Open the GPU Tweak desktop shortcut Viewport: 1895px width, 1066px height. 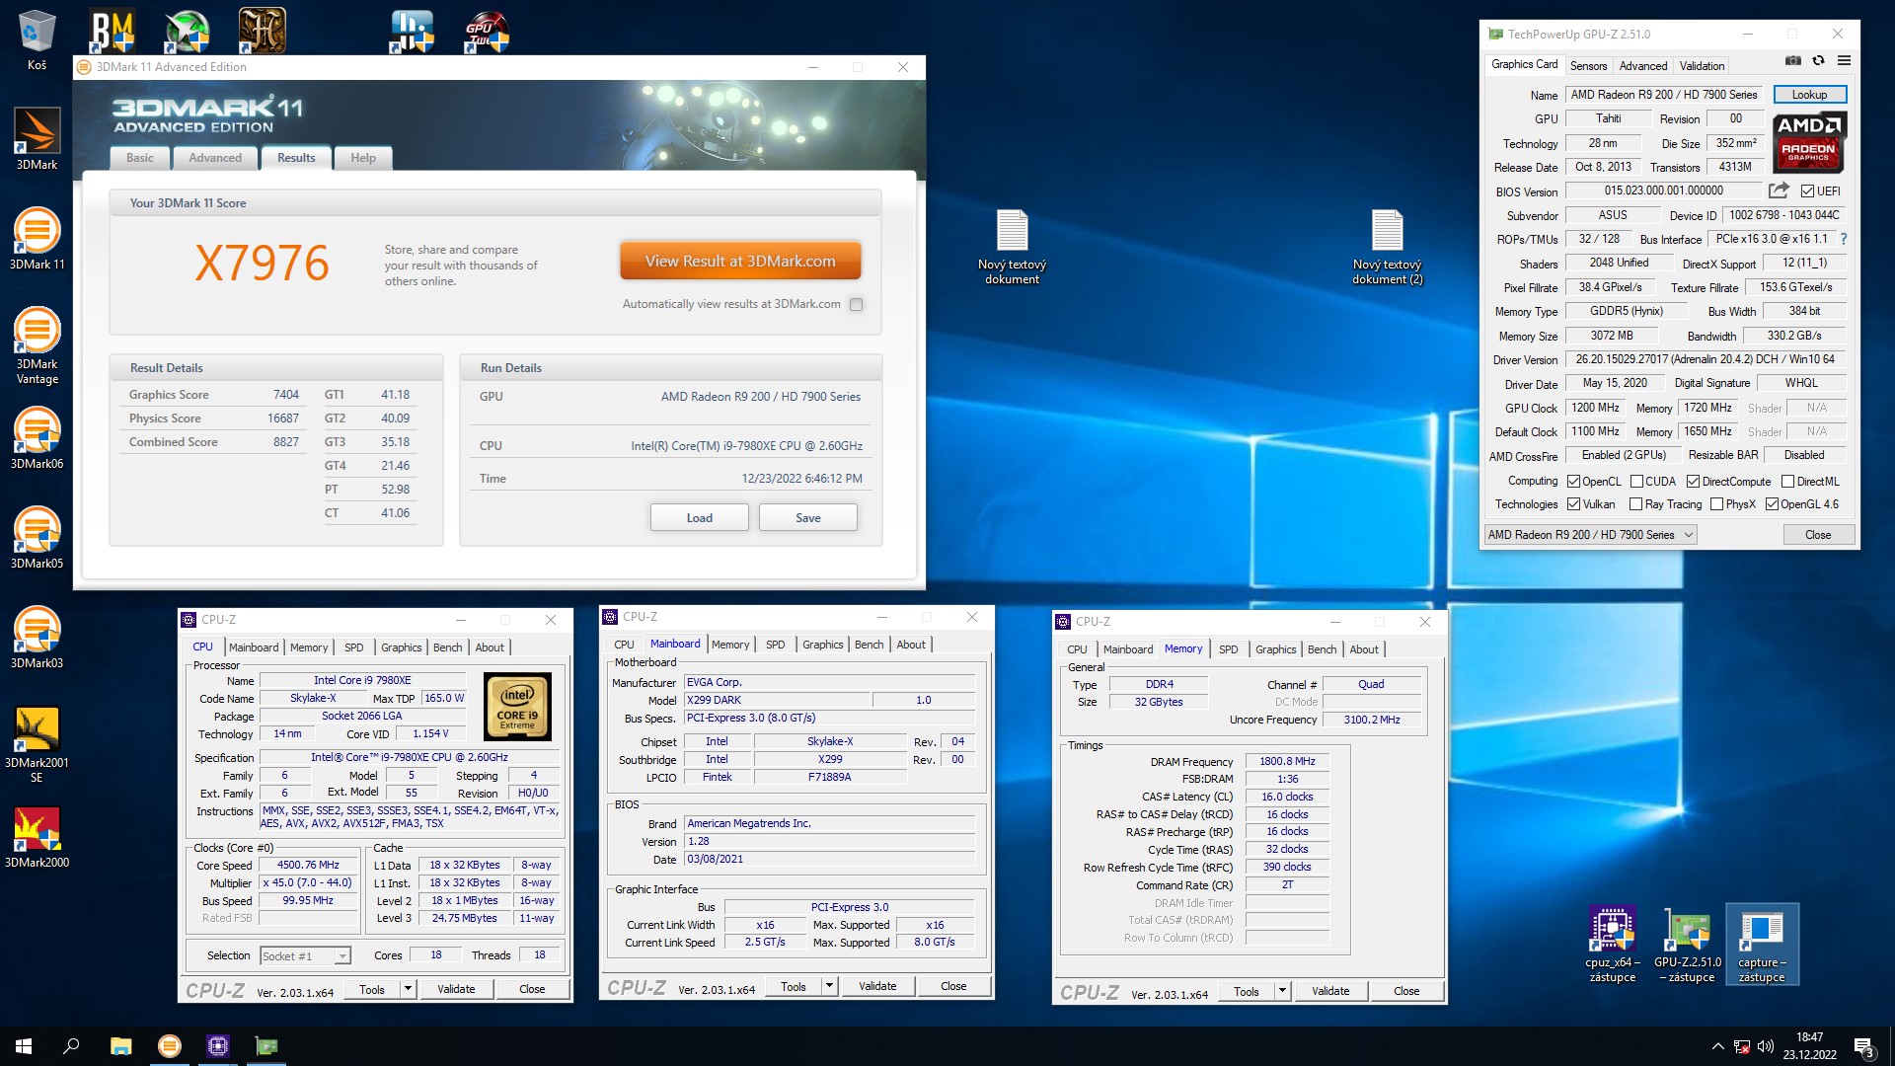[487, 31]
